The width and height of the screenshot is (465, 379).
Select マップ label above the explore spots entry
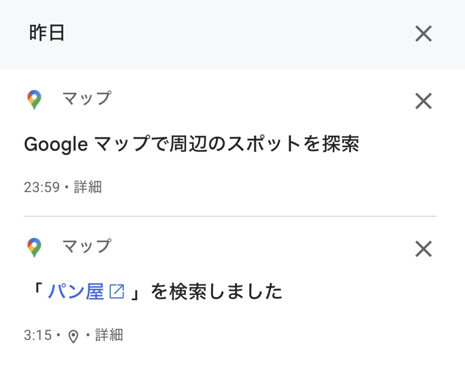(86, 98)
